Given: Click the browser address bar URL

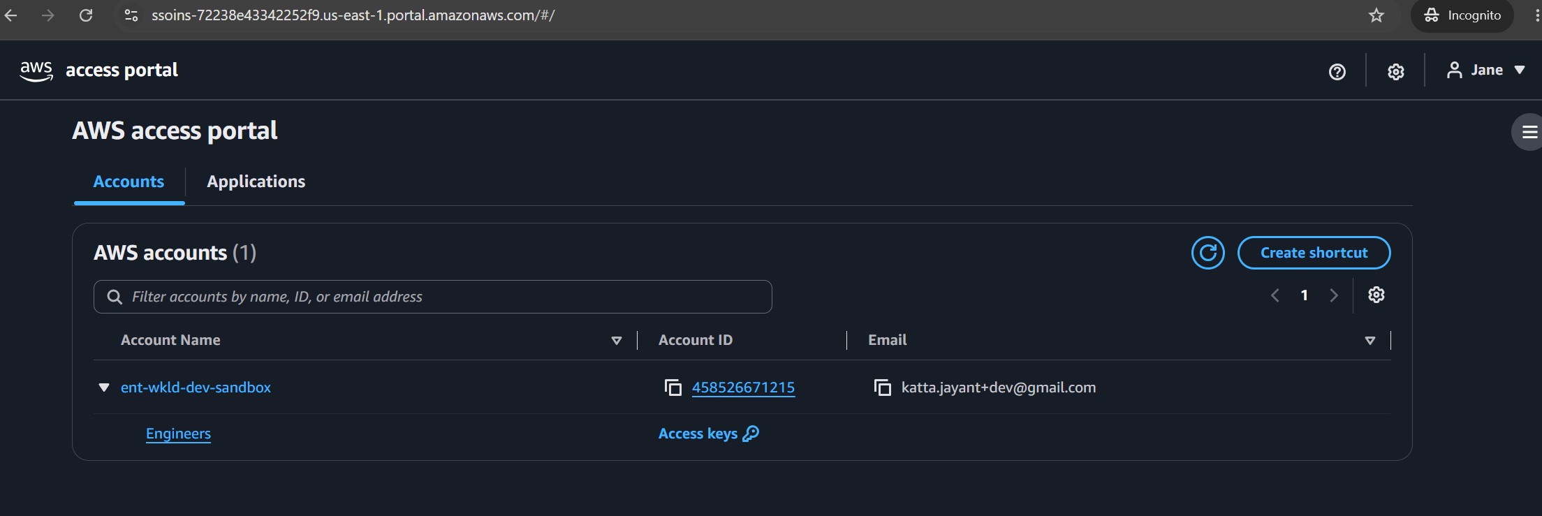Looking at the screenshot, I should click(x=353, y=15).
